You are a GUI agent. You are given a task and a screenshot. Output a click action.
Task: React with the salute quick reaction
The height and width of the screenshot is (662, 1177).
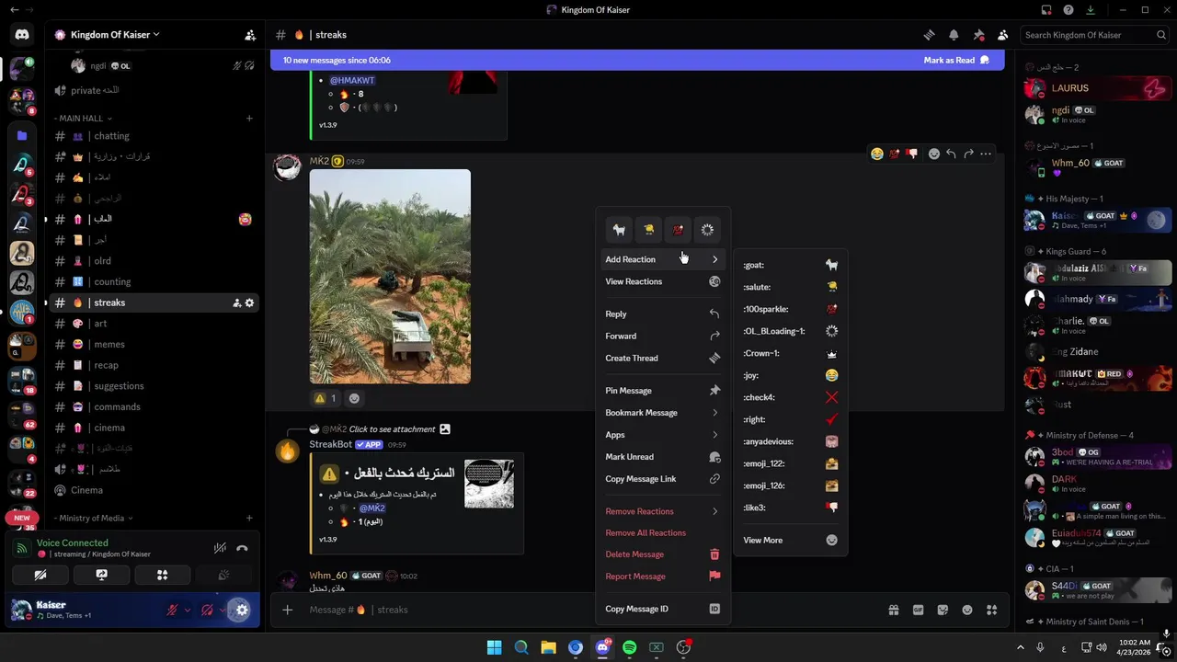tap(648, 230)
